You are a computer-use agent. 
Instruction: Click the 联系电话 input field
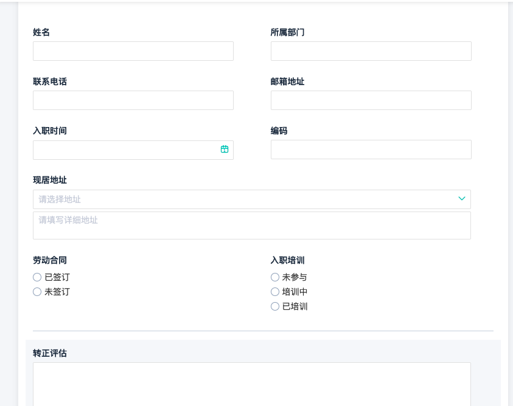133,100
